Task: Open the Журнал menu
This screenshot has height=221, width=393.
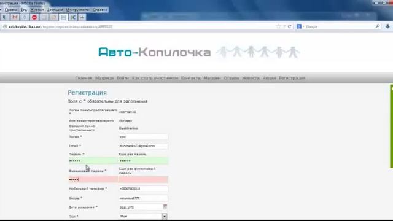Action: (37, 10)
